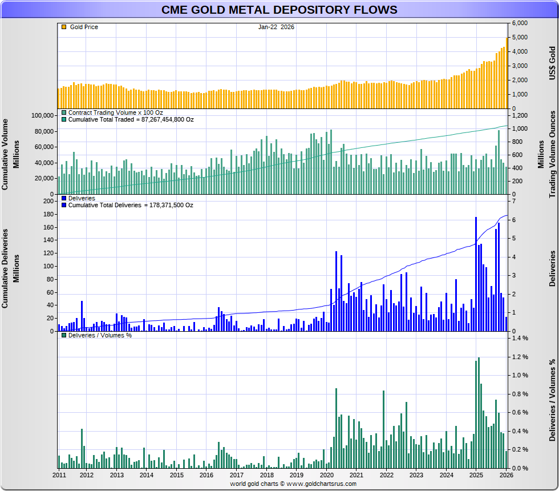The height and width of the screenshot is (491, 559).
Task: Click the 2021 x-axis label
Action: tap(357, 475)
